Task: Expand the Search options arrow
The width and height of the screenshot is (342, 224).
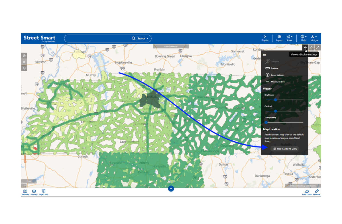Action: click(148, 38)
